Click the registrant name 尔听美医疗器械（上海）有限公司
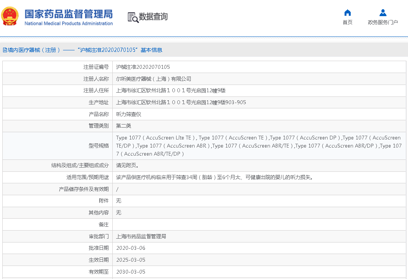 [153, 79]
